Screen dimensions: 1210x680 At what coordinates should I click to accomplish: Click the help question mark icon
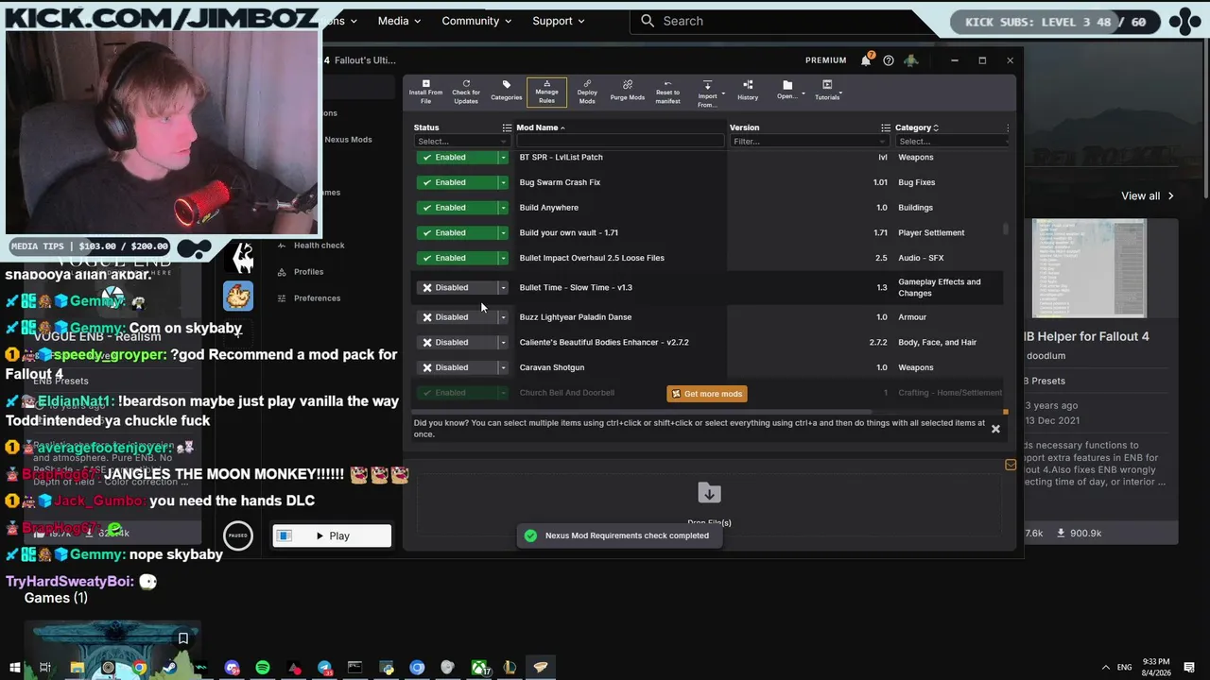click(x=889, y=60)
